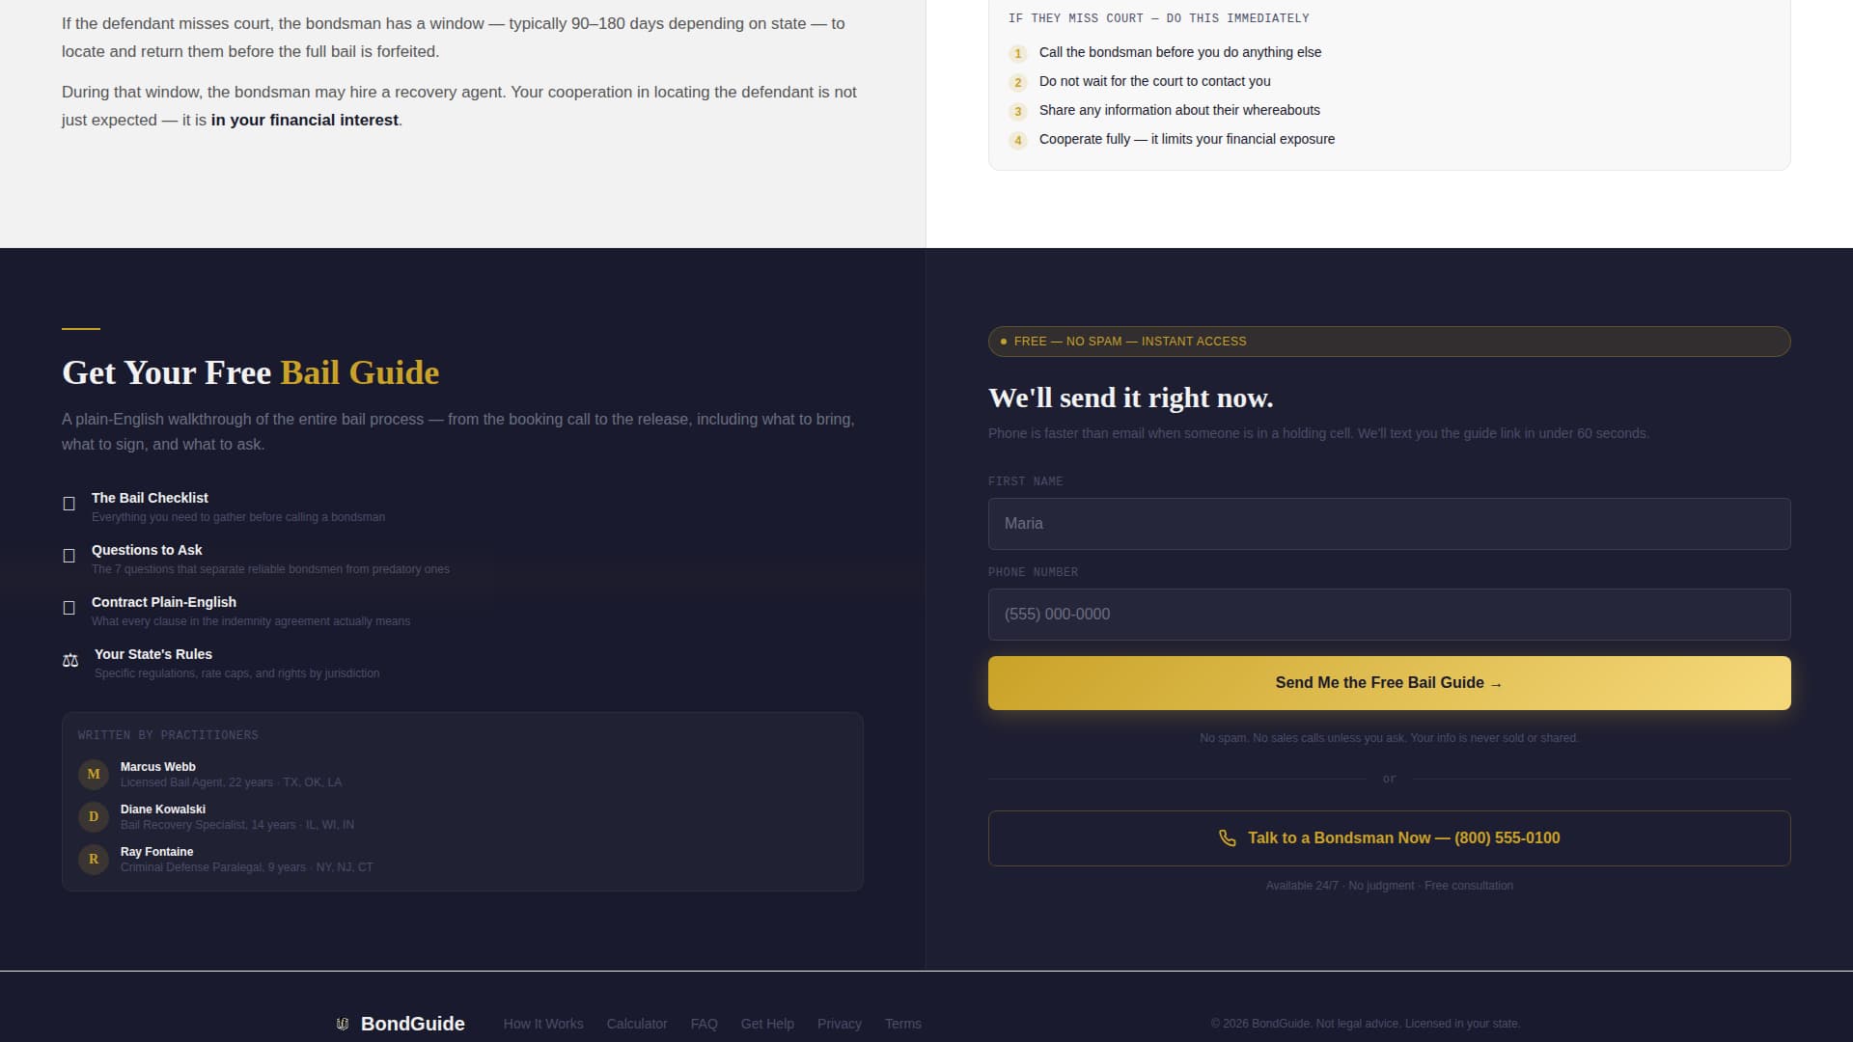
Task: Check the Contract Plain-English checkbox
Action: [x=69, y=608]
